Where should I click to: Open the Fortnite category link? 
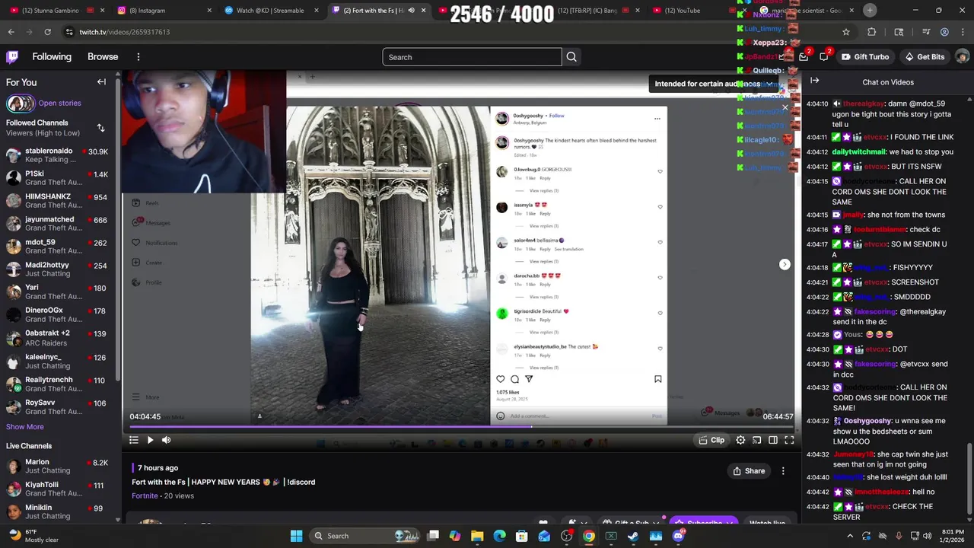point(145,495)
